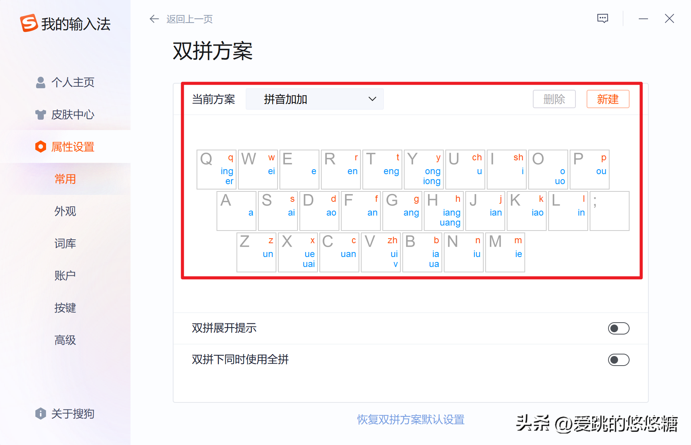Open 皮肤中心 in the sidebar
The height and width of the screenshot is (445, 691).
click(65, 114)
